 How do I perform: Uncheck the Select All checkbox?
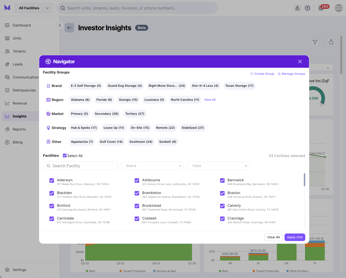[65, 155]
